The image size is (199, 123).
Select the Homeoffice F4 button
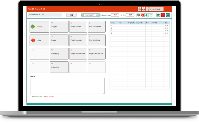[x=59, y=67]
